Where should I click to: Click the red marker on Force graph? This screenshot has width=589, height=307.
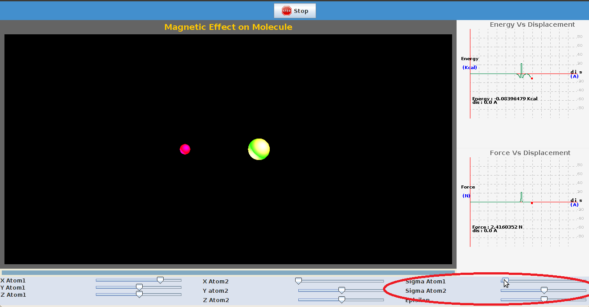(x=532, y=203)
